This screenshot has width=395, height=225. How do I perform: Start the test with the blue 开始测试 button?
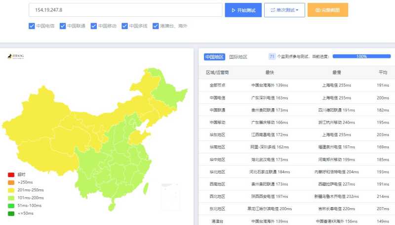click(243, 10)
